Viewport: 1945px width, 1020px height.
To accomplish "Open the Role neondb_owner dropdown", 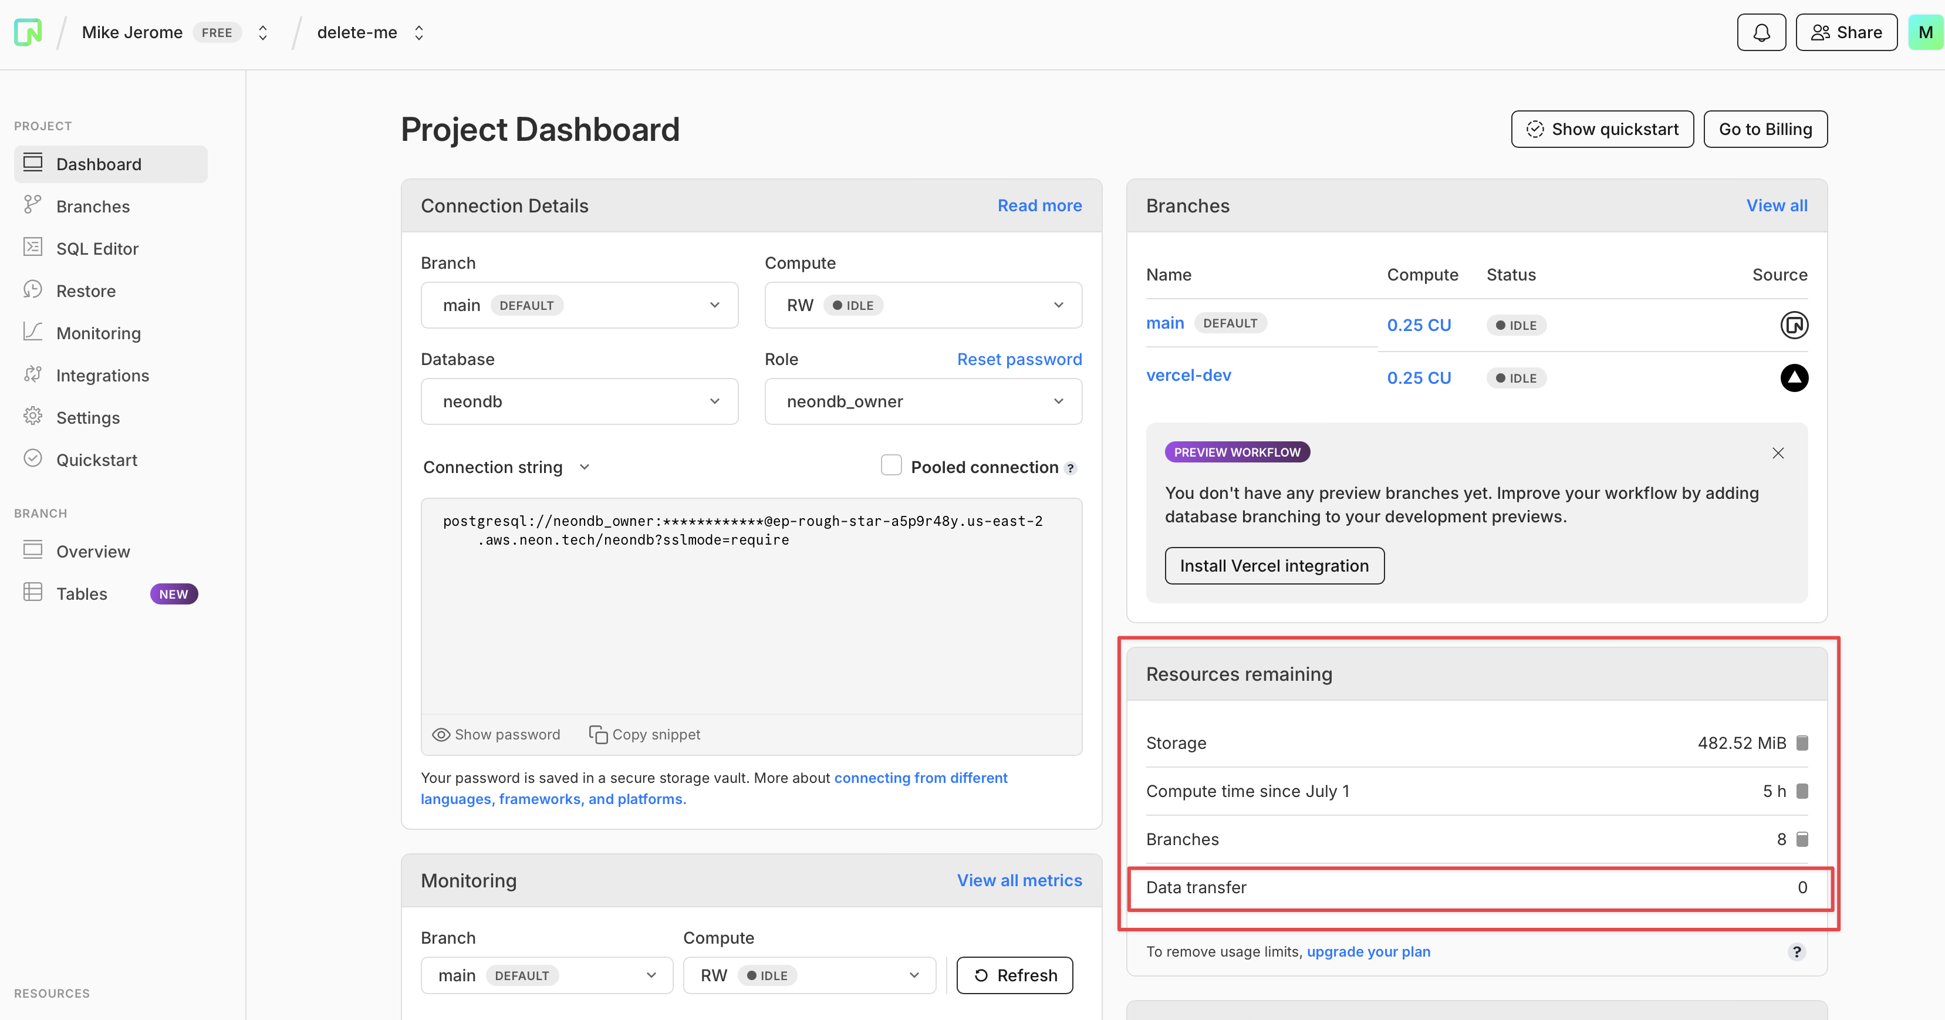I will pos(923,401).
